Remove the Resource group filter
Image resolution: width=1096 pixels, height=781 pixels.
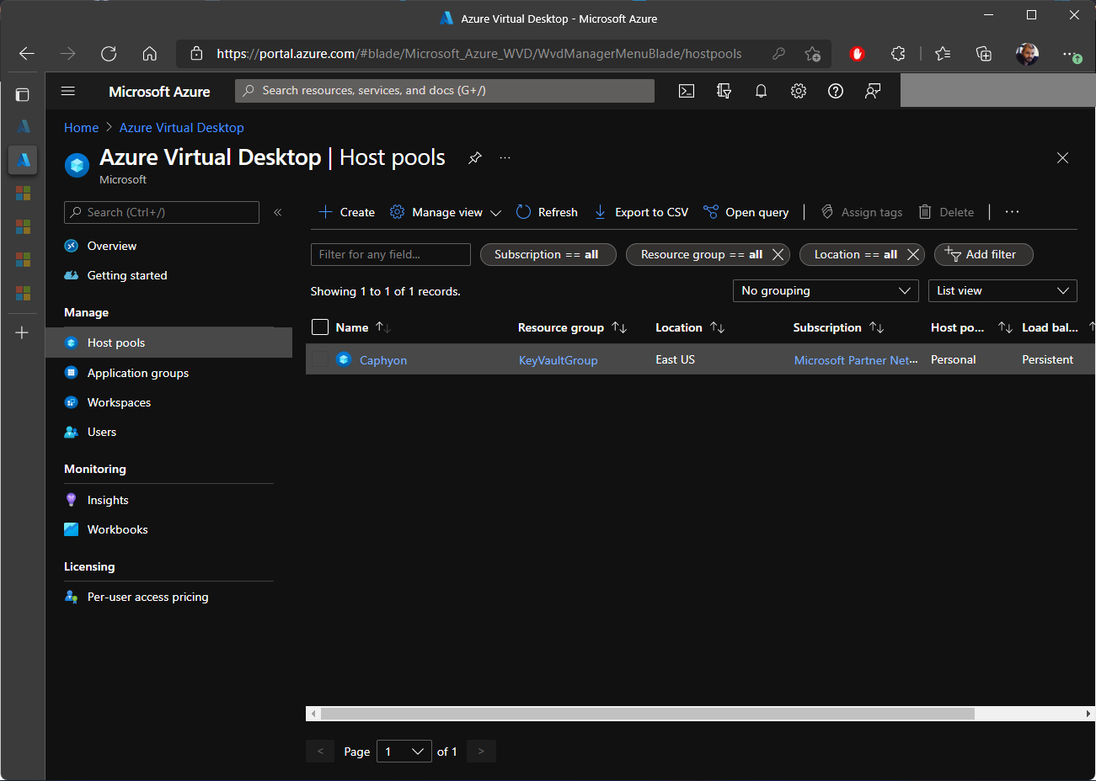778,254
